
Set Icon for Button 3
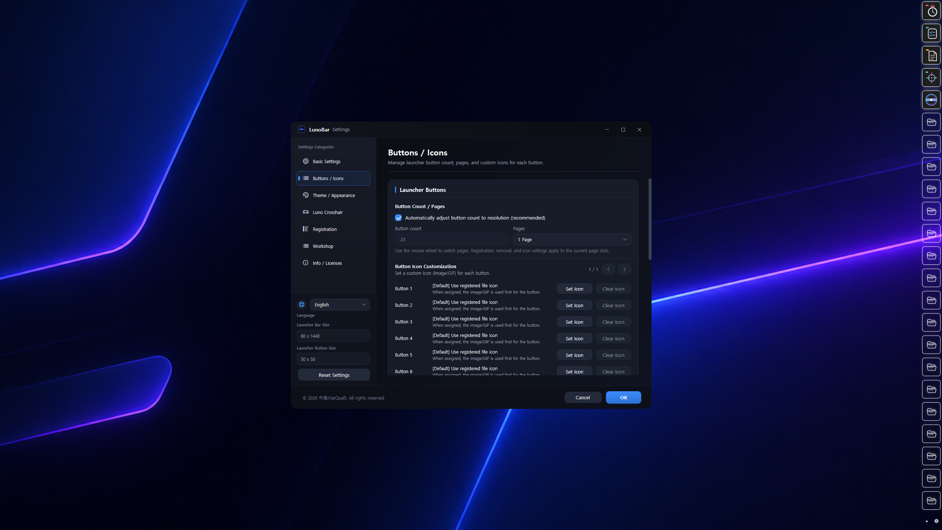tap(574, 322)
